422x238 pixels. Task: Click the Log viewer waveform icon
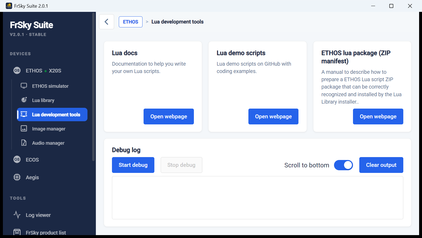pos(17,215)
